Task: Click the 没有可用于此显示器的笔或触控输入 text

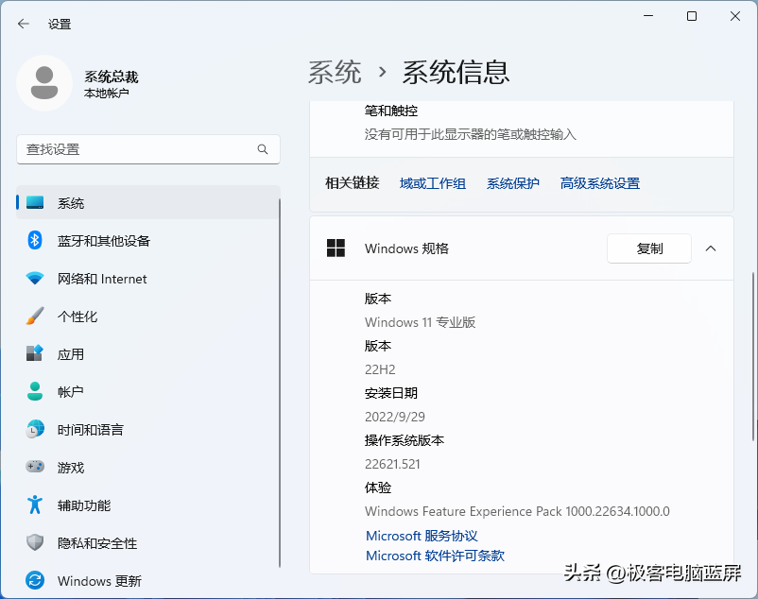Action: [x=471, y=134]
